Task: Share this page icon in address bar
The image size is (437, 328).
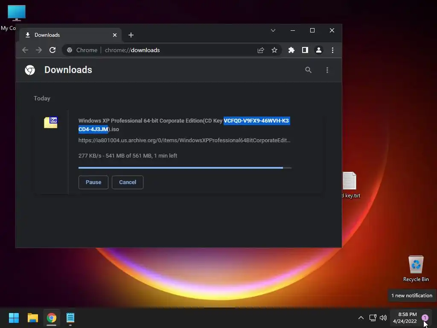Action: (261, 50)
